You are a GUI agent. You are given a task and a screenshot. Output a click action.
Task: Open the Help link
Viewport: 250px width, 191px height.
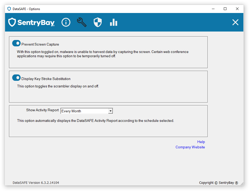[x=201, y=142]
